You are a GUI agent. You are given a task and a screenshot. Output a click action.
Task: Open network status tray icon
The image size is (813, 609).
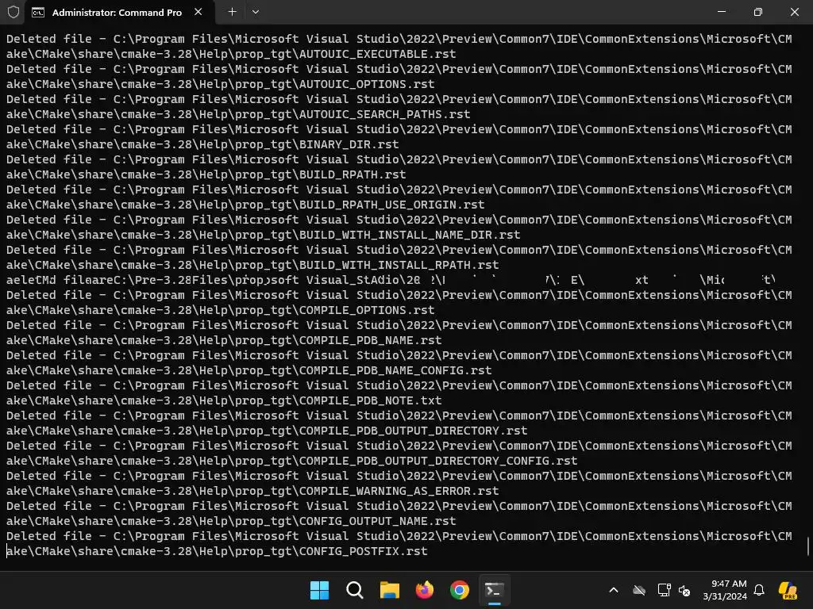(664, 590)
